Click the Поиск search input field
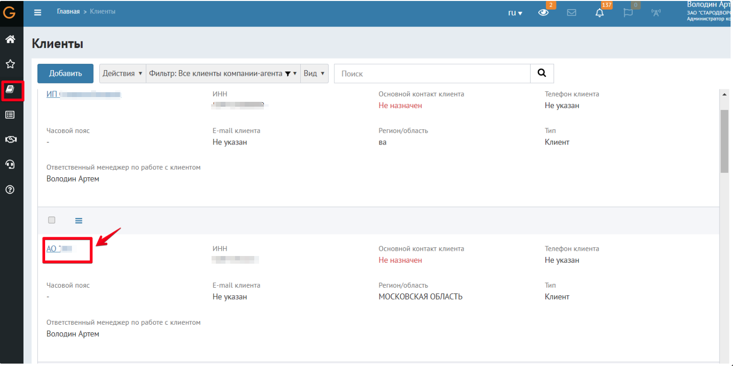 (432, 73)
